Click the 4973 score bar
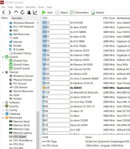 click(x=56, y=130)
